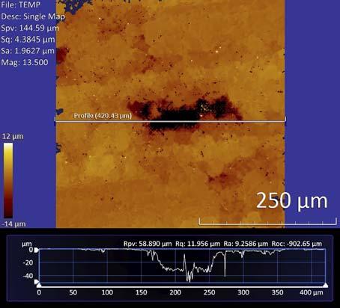Viewport: 340px width, 308px height.
Task: Select the right endpoint of the profile line
Action: [285, 120]
